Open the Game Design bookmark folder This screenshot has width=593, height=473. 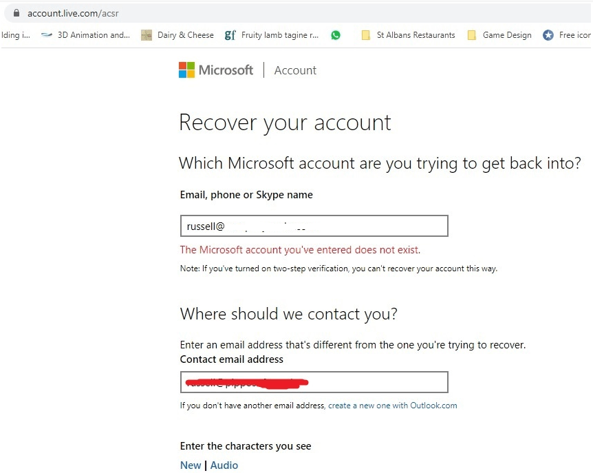point(499,35)
